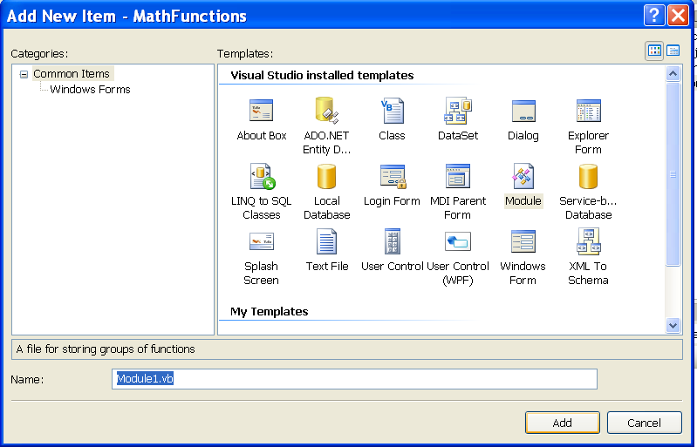Click the Name text field
Screen dimensions: 697x447
354,379
